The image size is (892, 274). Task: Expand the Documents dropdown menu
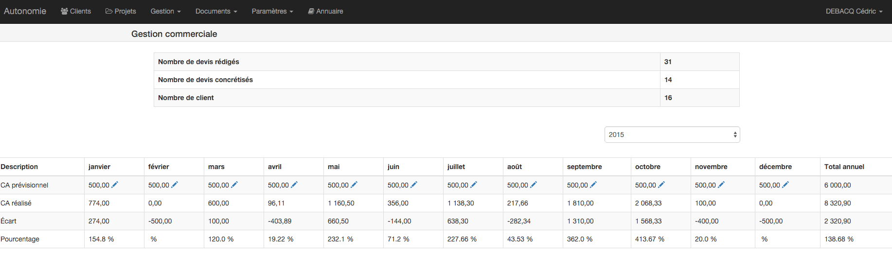tap(216, 11)
